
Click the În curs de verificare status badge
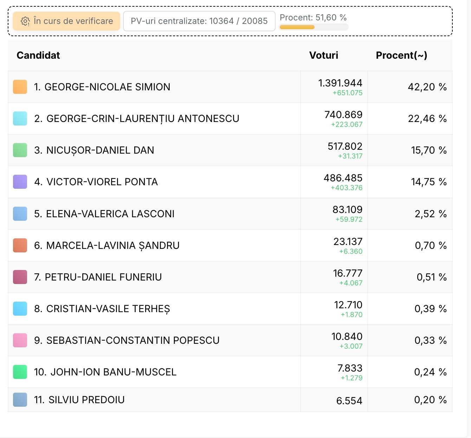point(66,21)
